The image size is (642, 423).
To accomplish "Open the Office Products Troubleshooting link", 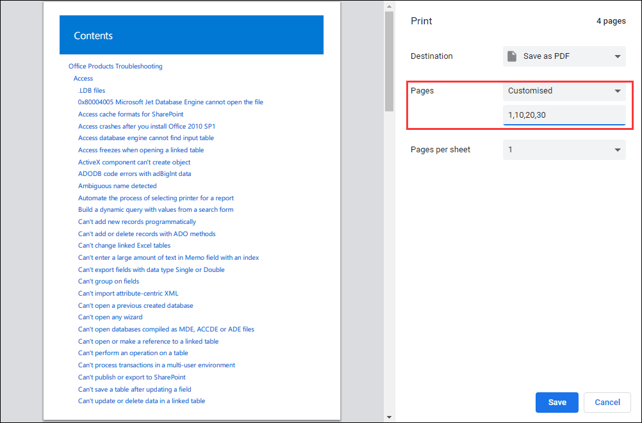I will point(115,66).
